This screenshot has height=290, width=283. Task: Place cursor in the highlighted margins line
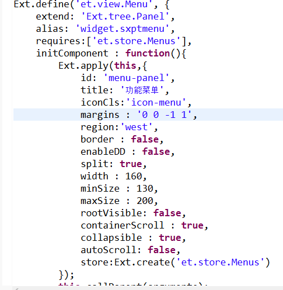pos(148,115)
